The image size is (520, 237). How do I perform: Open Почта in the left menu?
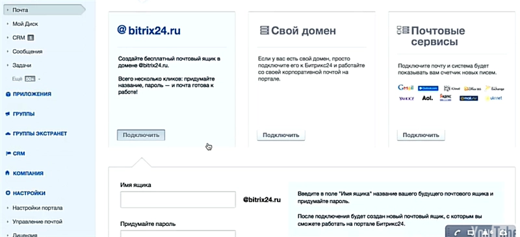click(x=44, y=10)
